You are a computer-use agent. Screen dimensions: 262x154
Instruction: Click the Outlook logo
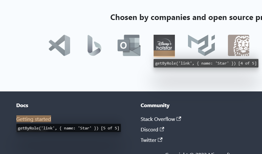click(x=129, y=45)
